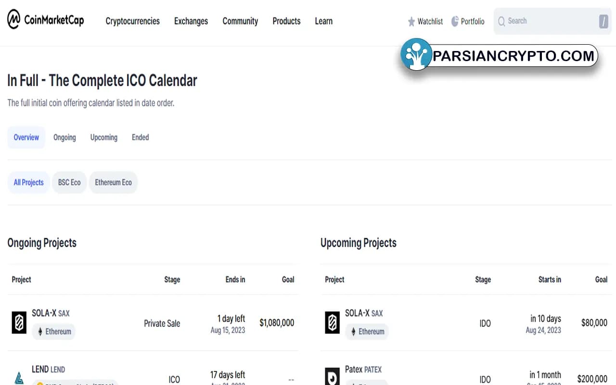
Task: Click the SOLA-X logo in Upcoming Projects
Action: click(333, 322)
